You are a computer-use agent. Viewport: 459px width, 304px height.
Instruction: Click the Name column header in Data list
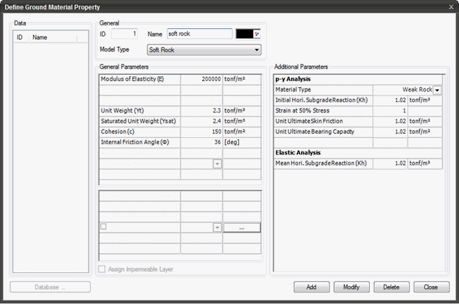click(53, 38)
